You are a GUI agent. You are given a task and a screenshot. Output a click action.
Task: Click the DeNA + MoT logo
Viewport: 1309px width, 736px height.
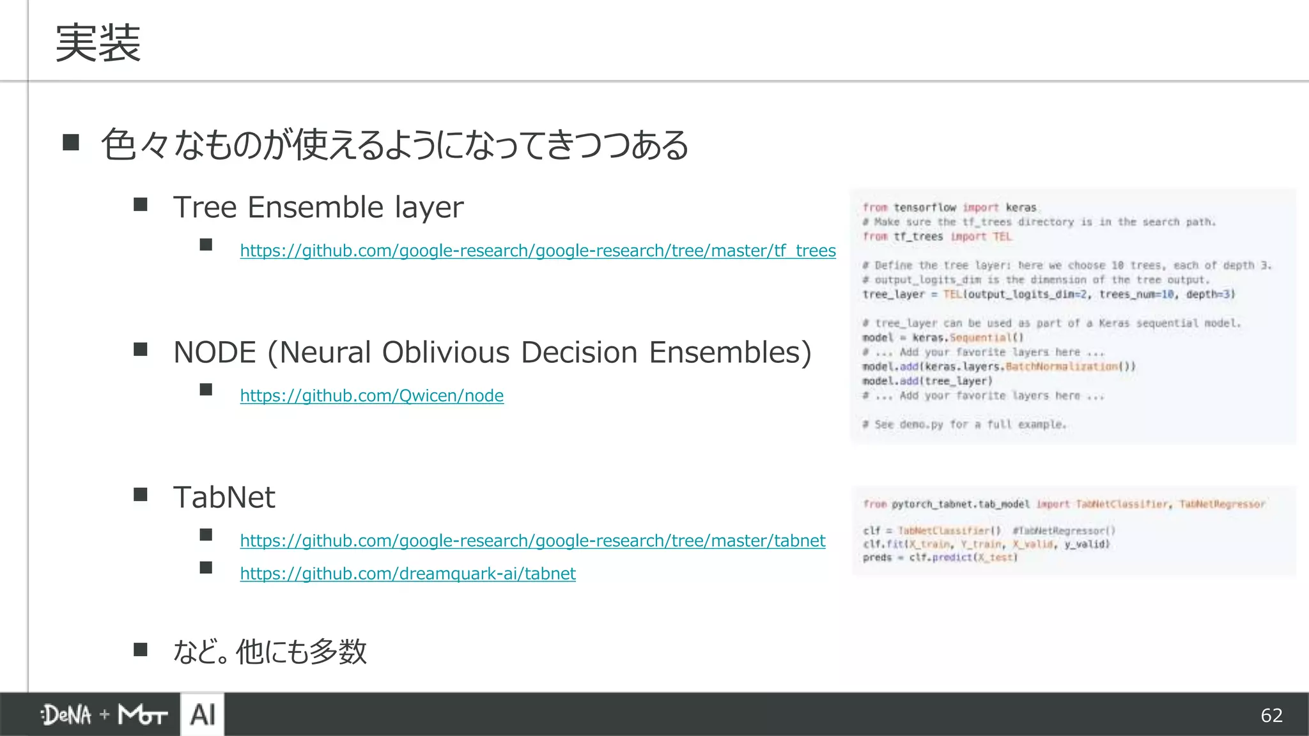[104, 714]
